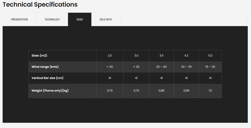
Task: Switch to the Technology tab
Action: (x=52, y=19)
